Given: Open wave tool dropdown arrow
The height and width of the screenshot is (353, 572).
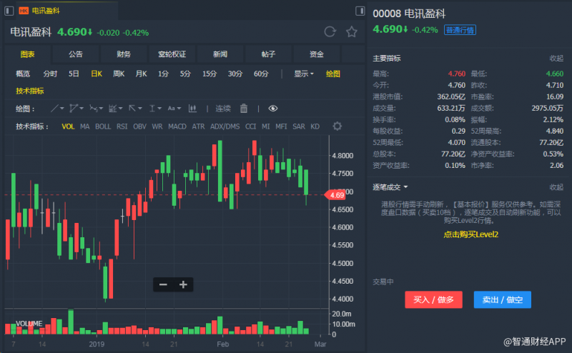Looking at the screenshot, I should [x=101, y=109].
